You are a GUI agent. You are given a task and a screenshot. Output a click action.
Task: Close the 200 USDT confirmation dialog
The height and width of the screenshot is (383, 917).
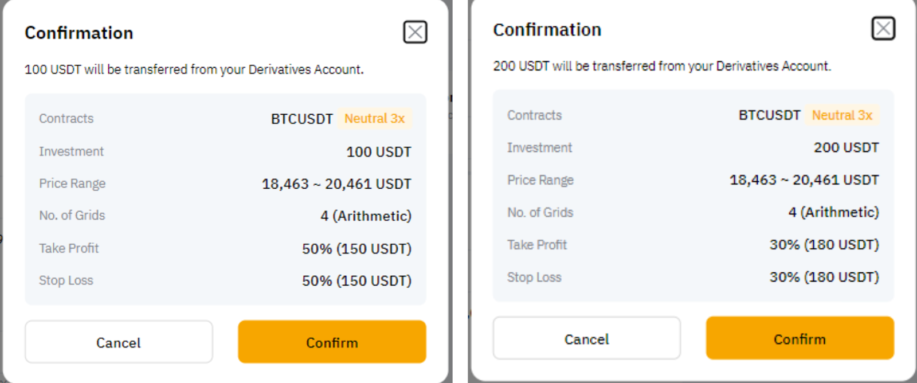point(883,28)
